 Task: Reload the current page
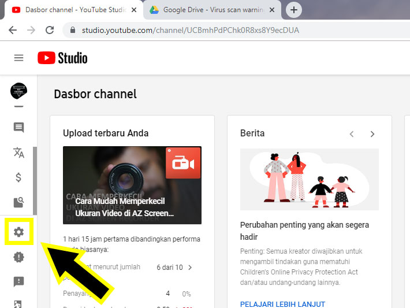(50, 30)
